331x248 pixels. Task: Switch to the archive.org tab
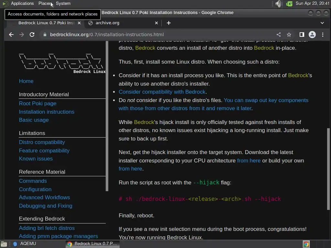[x=123, y=23]
